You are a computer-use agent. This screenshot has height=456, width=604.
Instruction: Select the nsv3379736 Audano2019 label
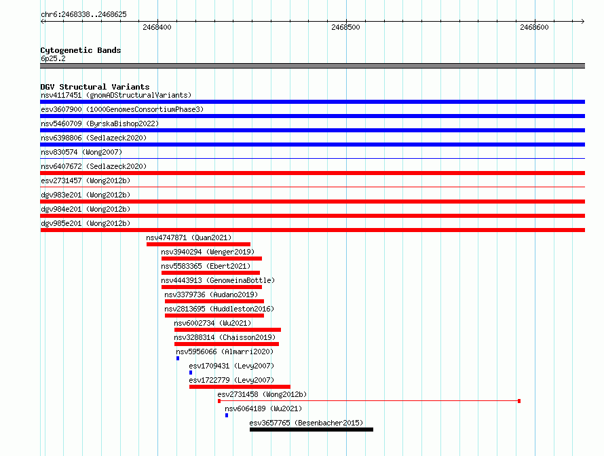(x=211, y=294)
